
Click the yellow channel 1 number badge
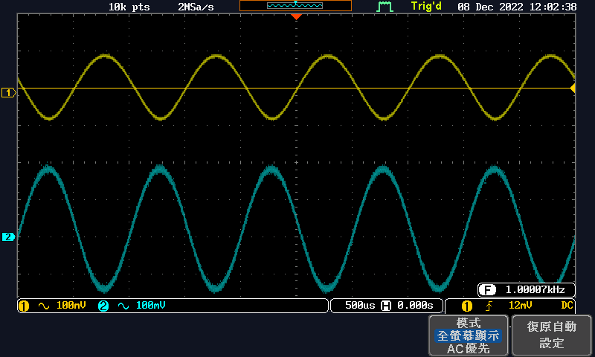[23, 306]
